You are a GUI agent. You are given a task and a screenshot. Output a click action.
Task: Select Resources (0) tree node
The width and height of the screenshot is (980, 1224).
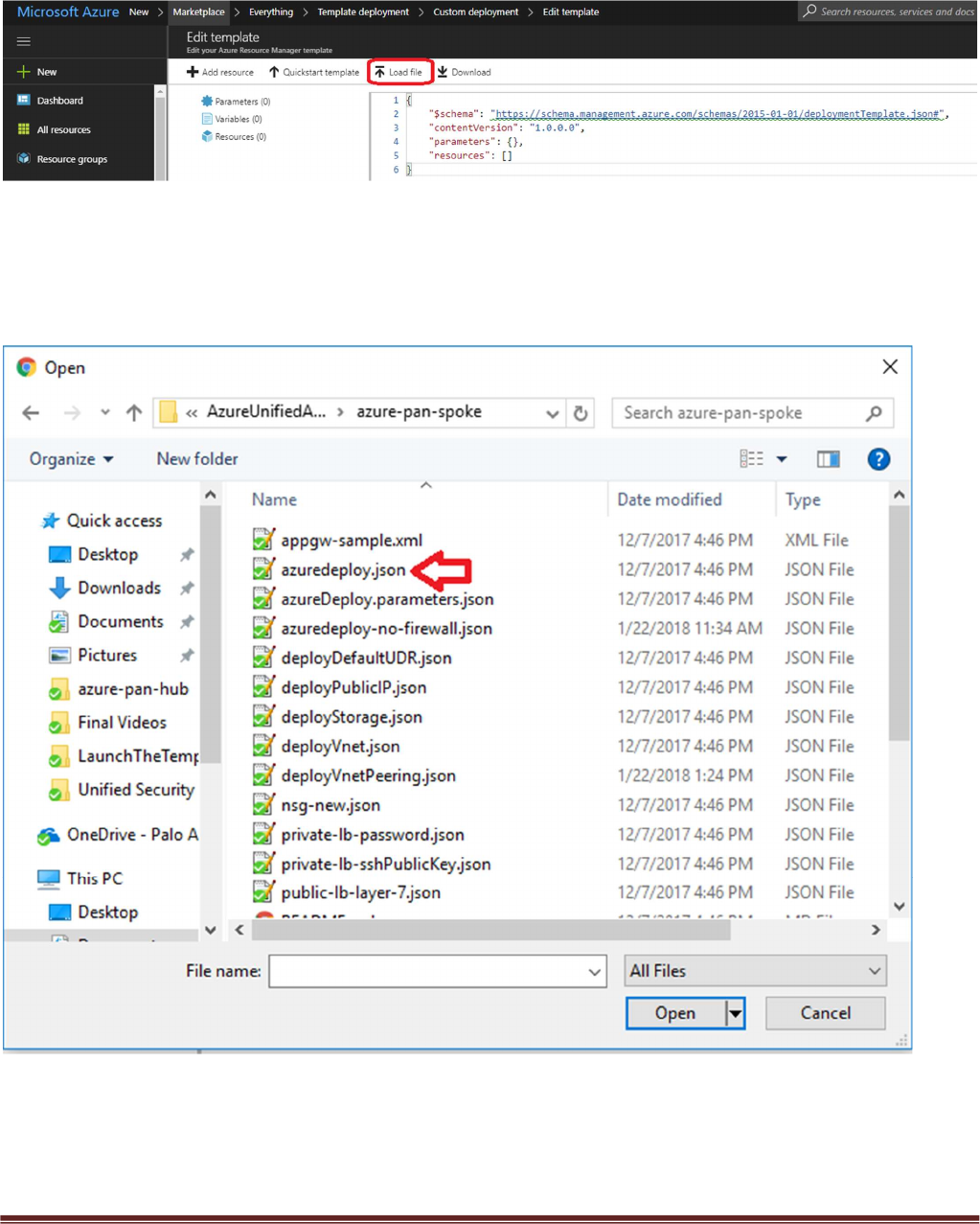point(234,137)
